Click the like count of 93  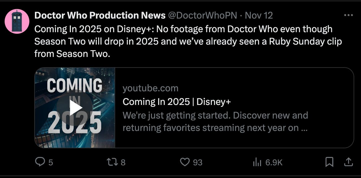point(198,163)
